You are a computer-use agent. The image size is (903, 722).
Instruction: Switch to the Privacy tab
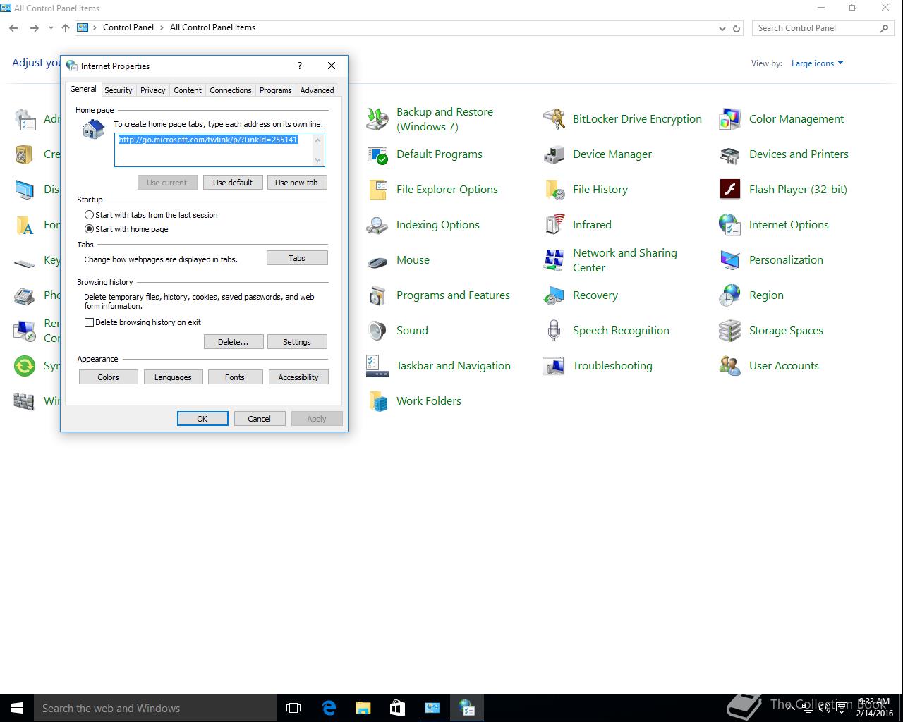tap(152, 90)
